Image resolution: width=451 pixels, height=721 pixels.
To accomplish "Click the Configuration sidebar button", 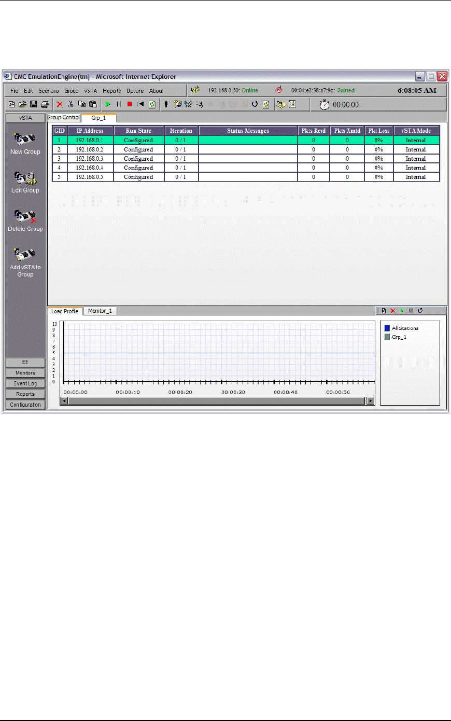I will [25, 405].
